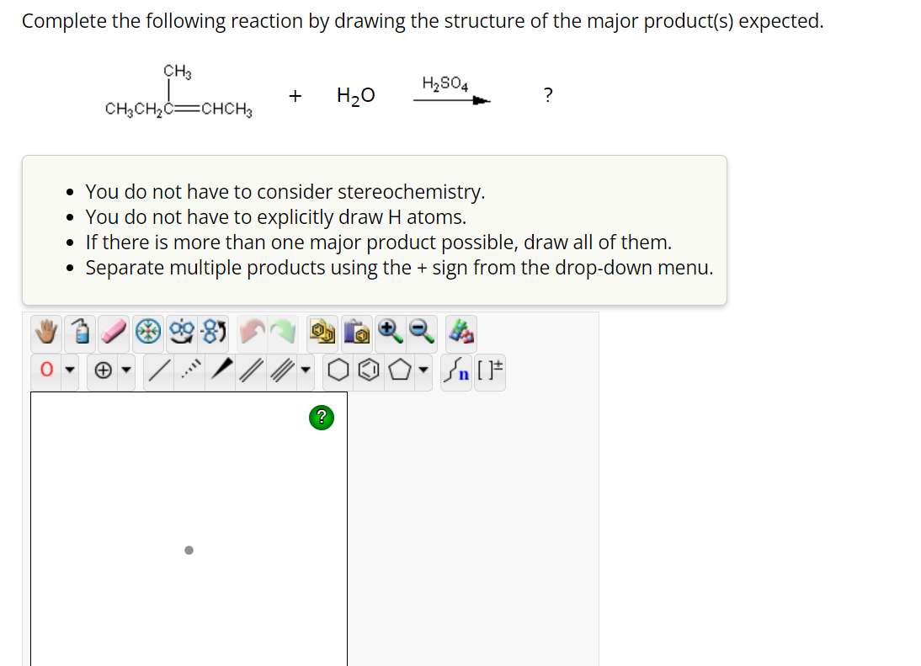Open the periodic table tool
The width and height of the screenshot is (921, 666).
click(459, 333)
